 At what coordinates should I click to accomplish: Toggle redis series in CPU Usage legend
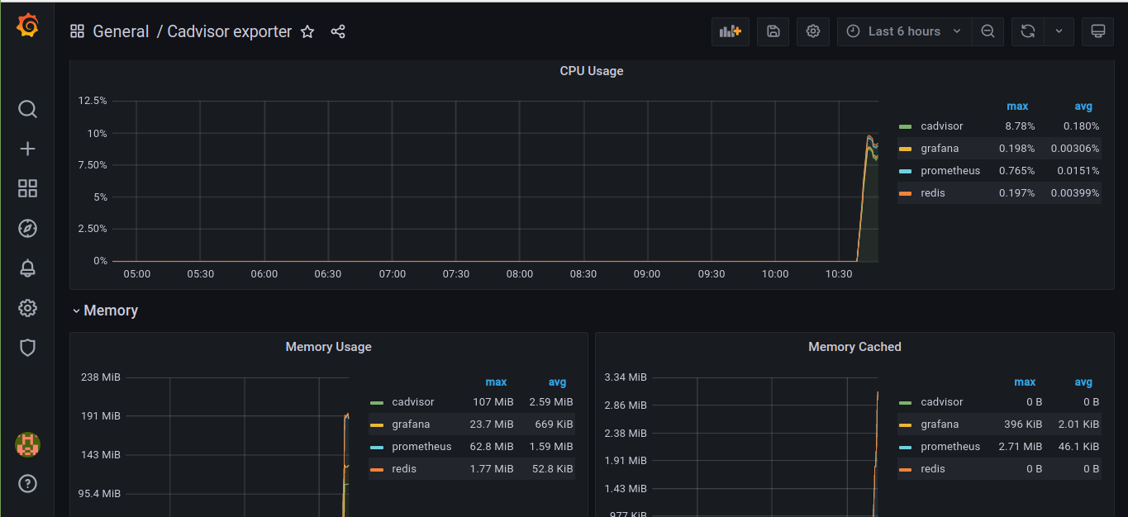pyautogui.click(x=933, y=193)
